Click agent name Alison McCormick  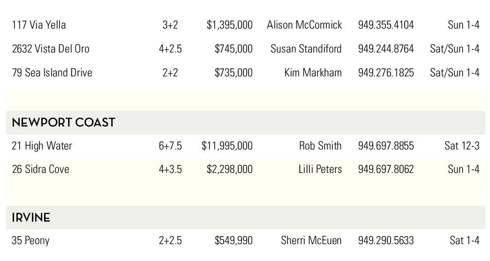(x=304, y=25)
